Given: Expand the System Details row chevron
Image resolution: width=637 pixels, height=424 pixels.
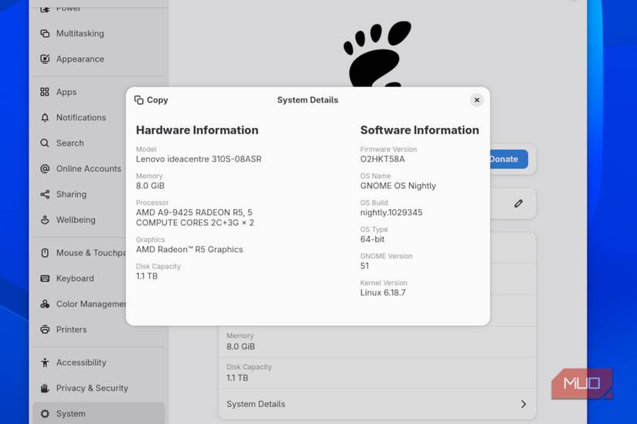Looking at the screenshot, I should coord(523,404).
